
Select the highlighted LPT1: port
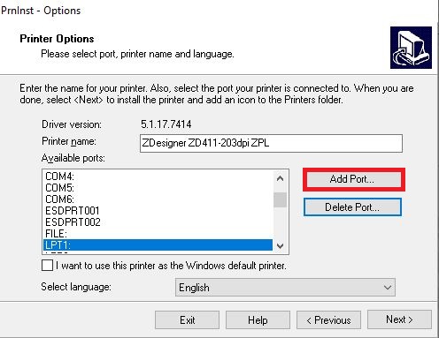(x=158, y=245)
